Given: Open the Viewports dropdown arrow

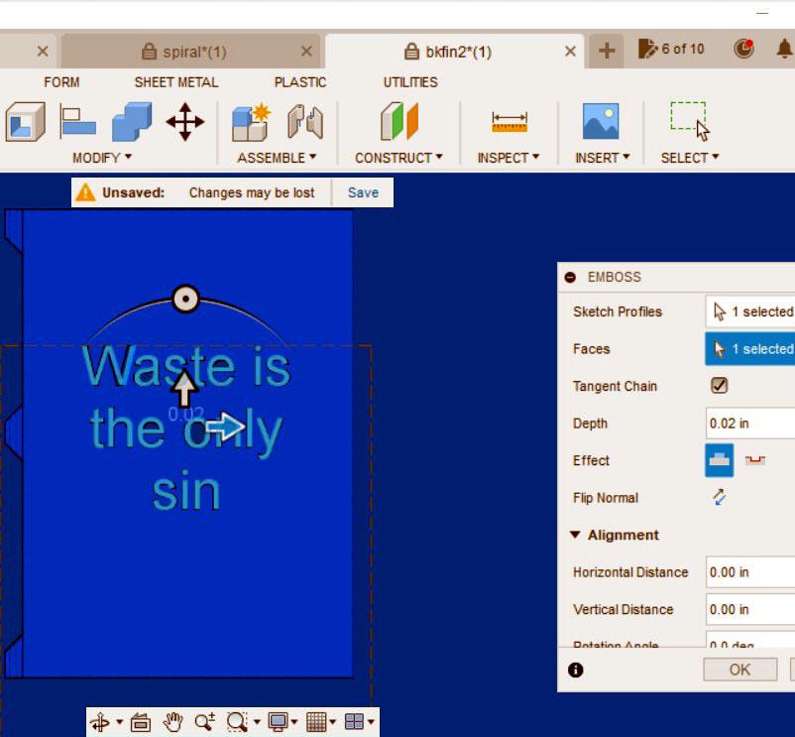Looking at the screenshot, I should point(371,721).
